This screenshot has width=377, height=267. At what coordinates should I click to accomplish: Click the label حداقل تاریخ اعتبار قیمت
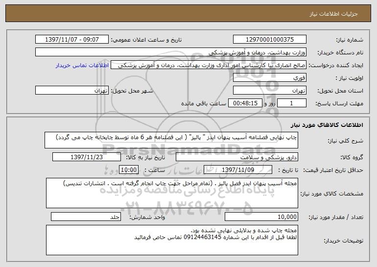333,170
